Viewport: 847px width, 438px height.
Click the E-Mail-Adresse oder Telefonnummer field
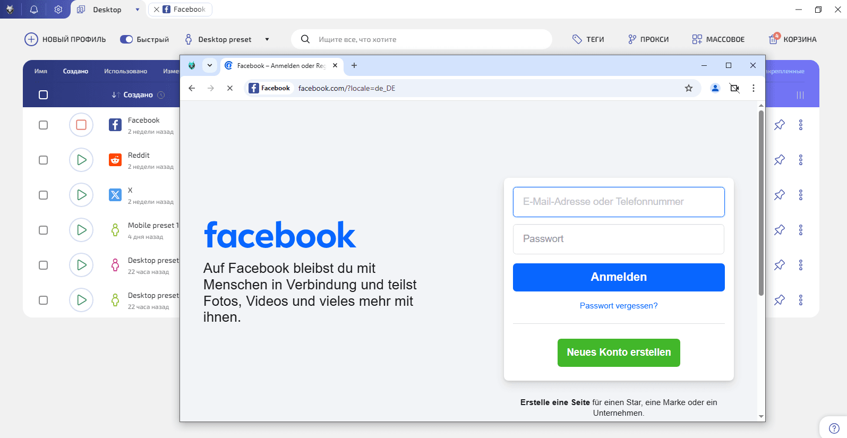619,202
